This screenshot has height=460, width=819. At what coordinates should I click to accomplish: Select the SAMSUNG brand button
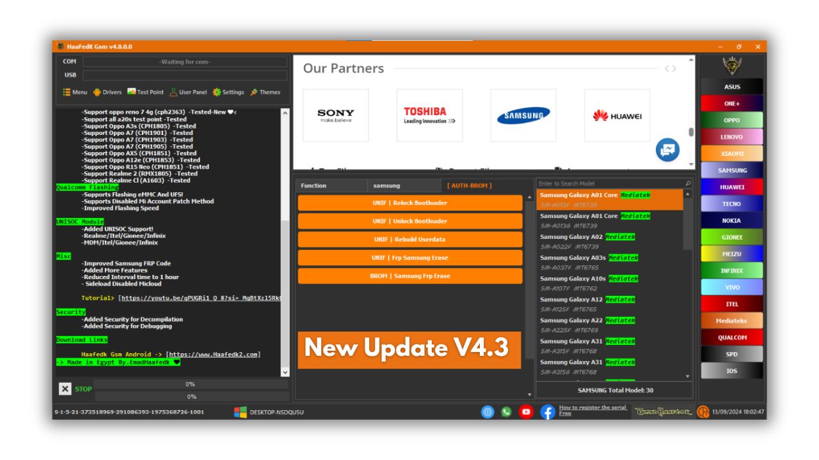coord(732,171)
